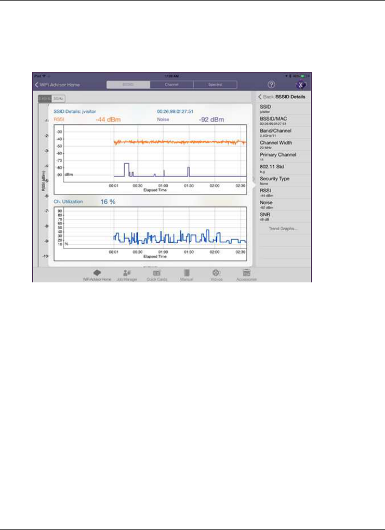This screenshot has height=530, width=385.
Task: Tap the X logo icon
Action: [300, 85]
